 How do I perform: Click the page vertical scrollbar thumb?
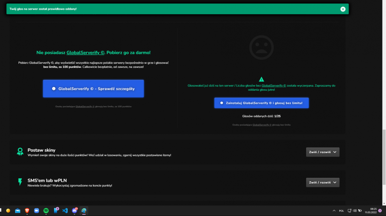[x=384, y=157]
